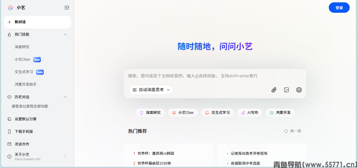The image size is (357, 168).
Task: Open 交互式学习 in the sidebar
Action: (24, 72)
